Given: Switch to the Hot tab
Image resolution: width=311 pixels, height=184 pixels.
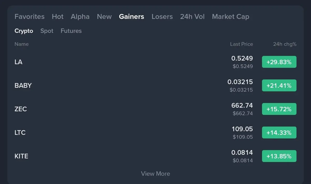Looking at the screenshot, I should point(58,17).
